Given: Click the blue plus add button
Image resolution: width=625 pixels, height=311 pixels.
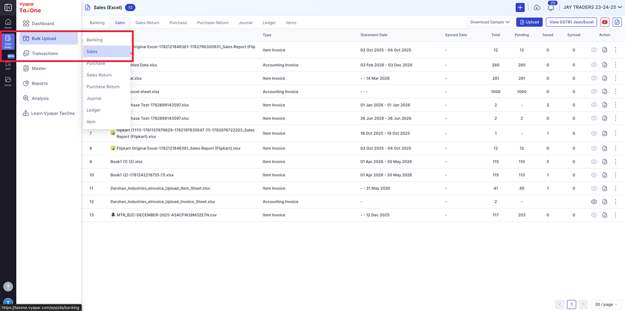Looking at the screenshot, I should pyautogui.click(x=520, y=7).
